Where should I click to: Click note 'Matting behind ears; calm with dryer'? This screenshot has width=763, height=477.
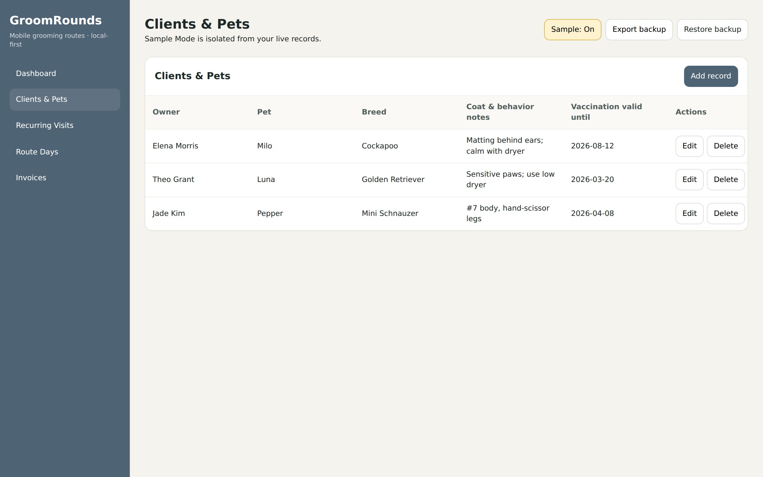coord(505,146)
